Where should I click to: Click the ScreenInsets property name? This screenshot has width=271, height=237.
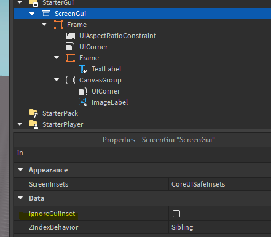(x=49, y=184)
